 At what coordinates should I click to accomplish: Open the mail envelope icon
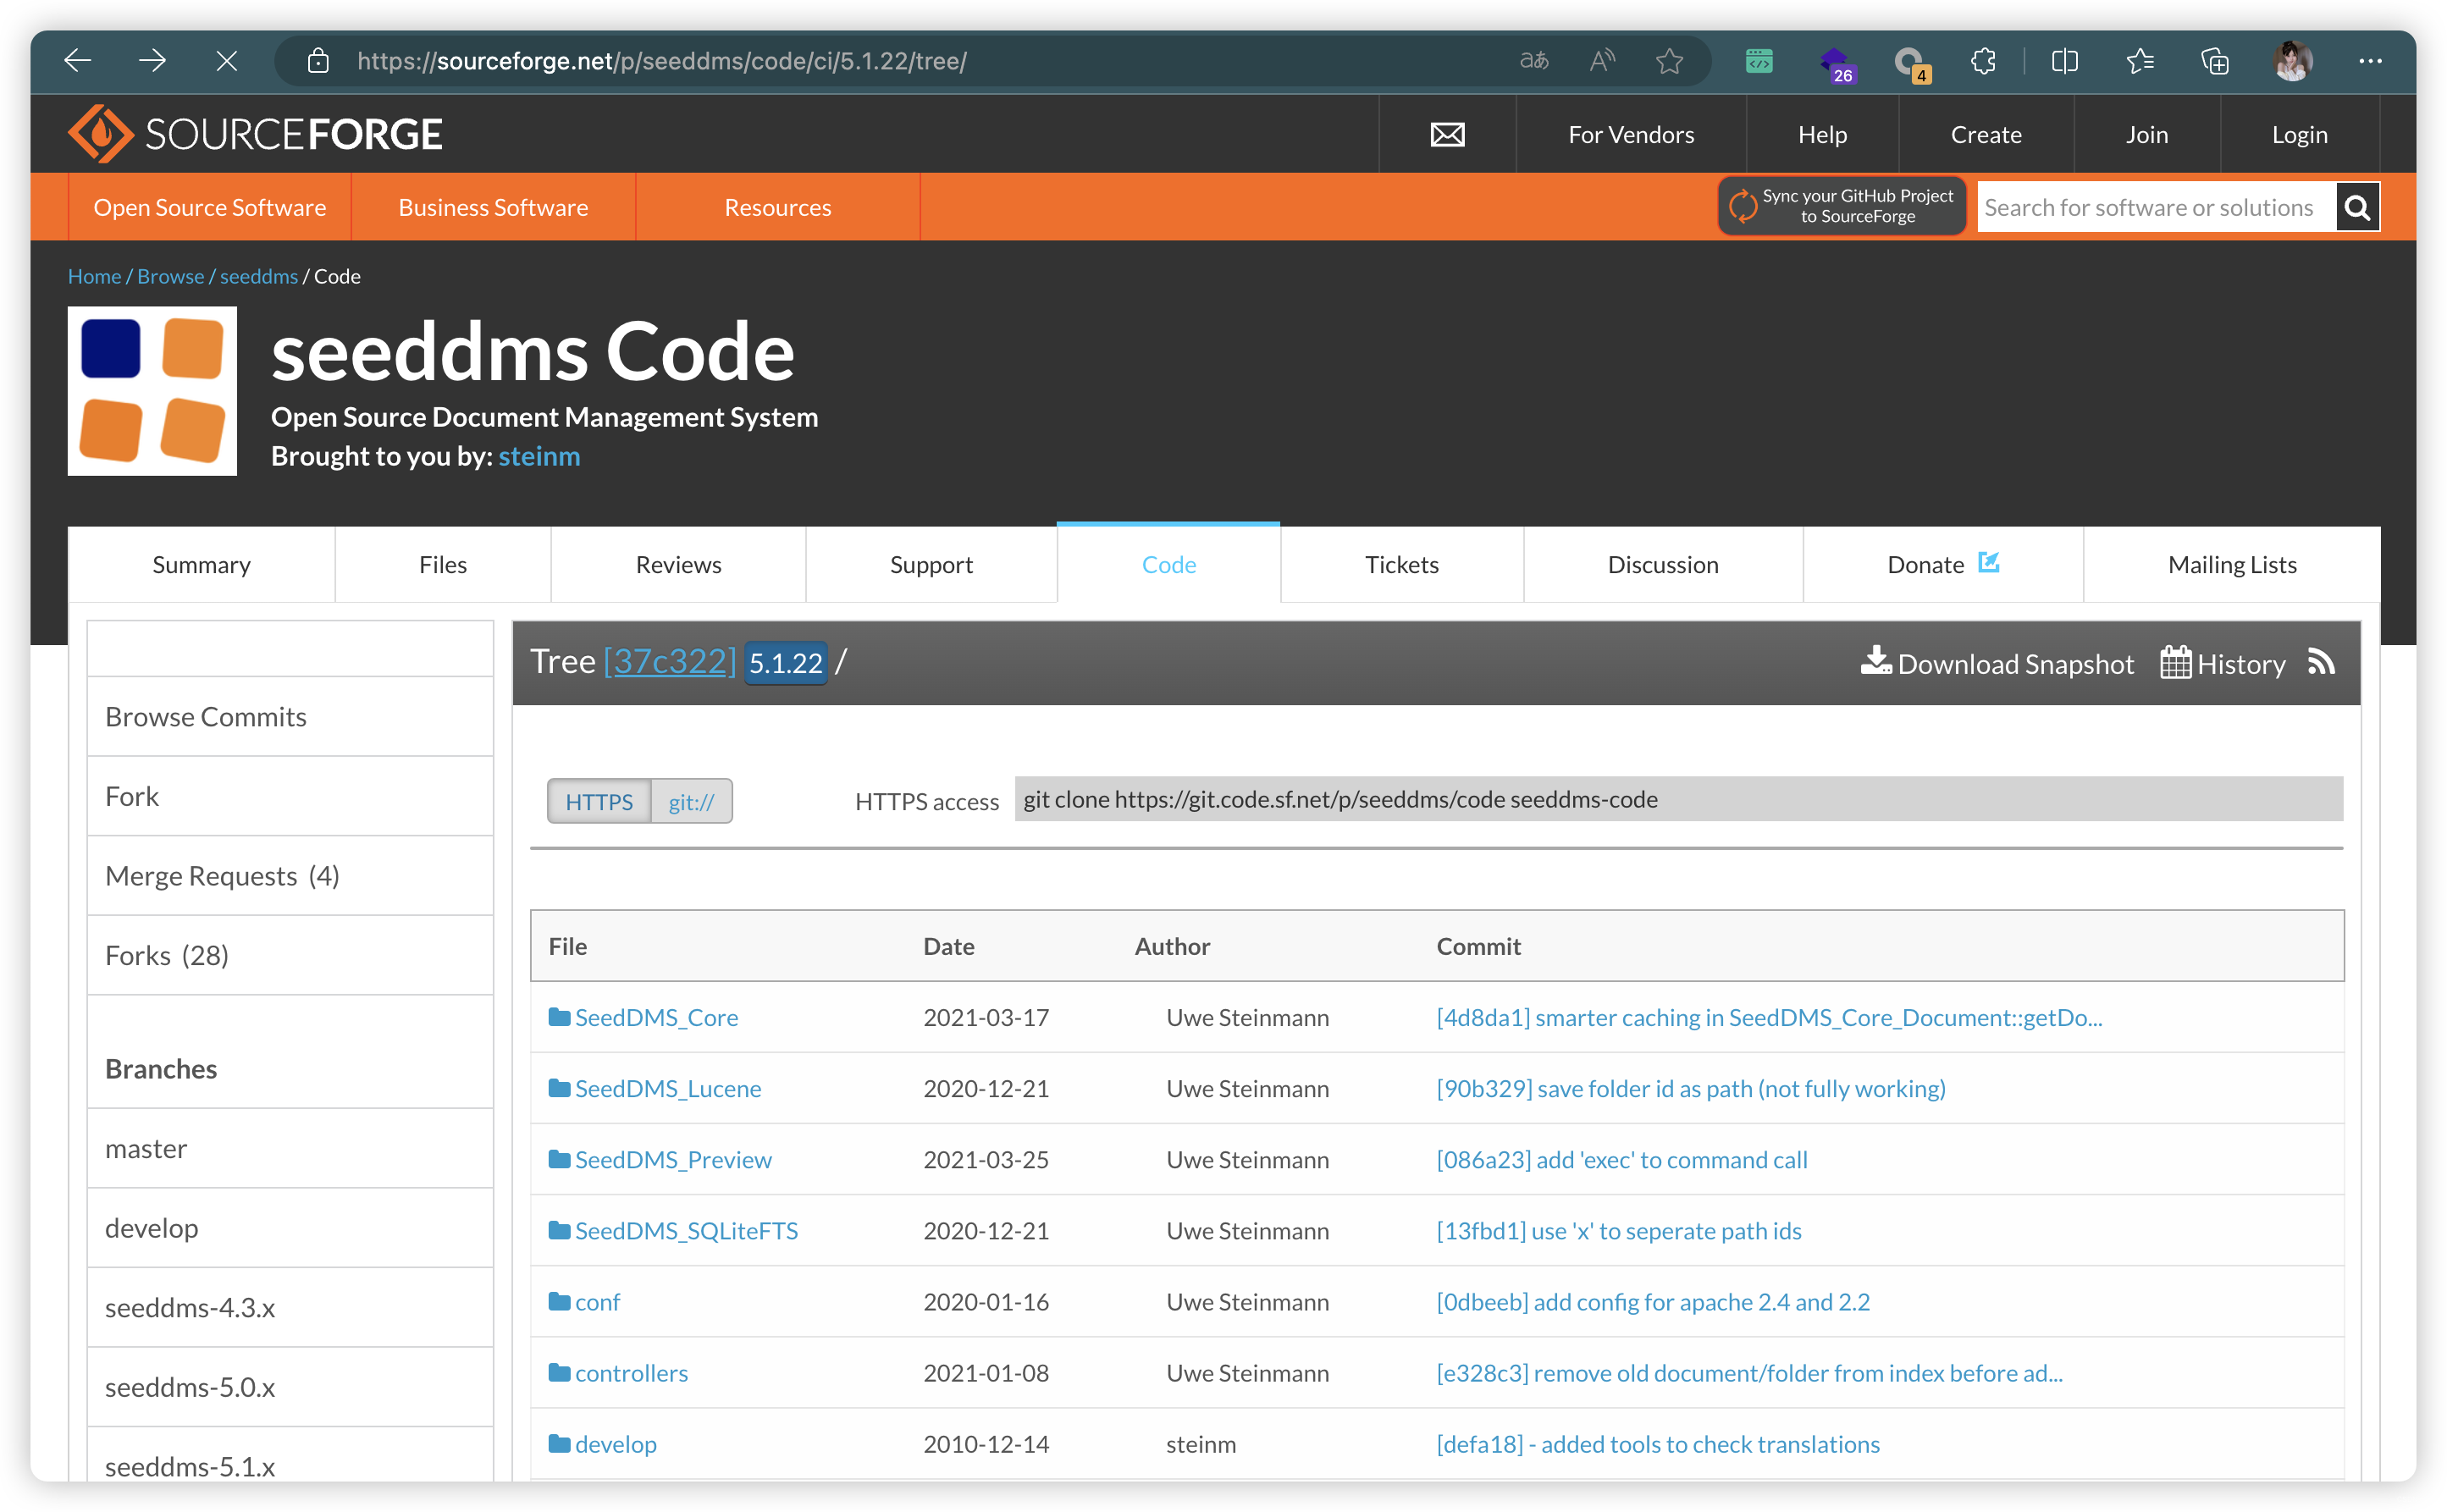click(x=1447, y=134)
